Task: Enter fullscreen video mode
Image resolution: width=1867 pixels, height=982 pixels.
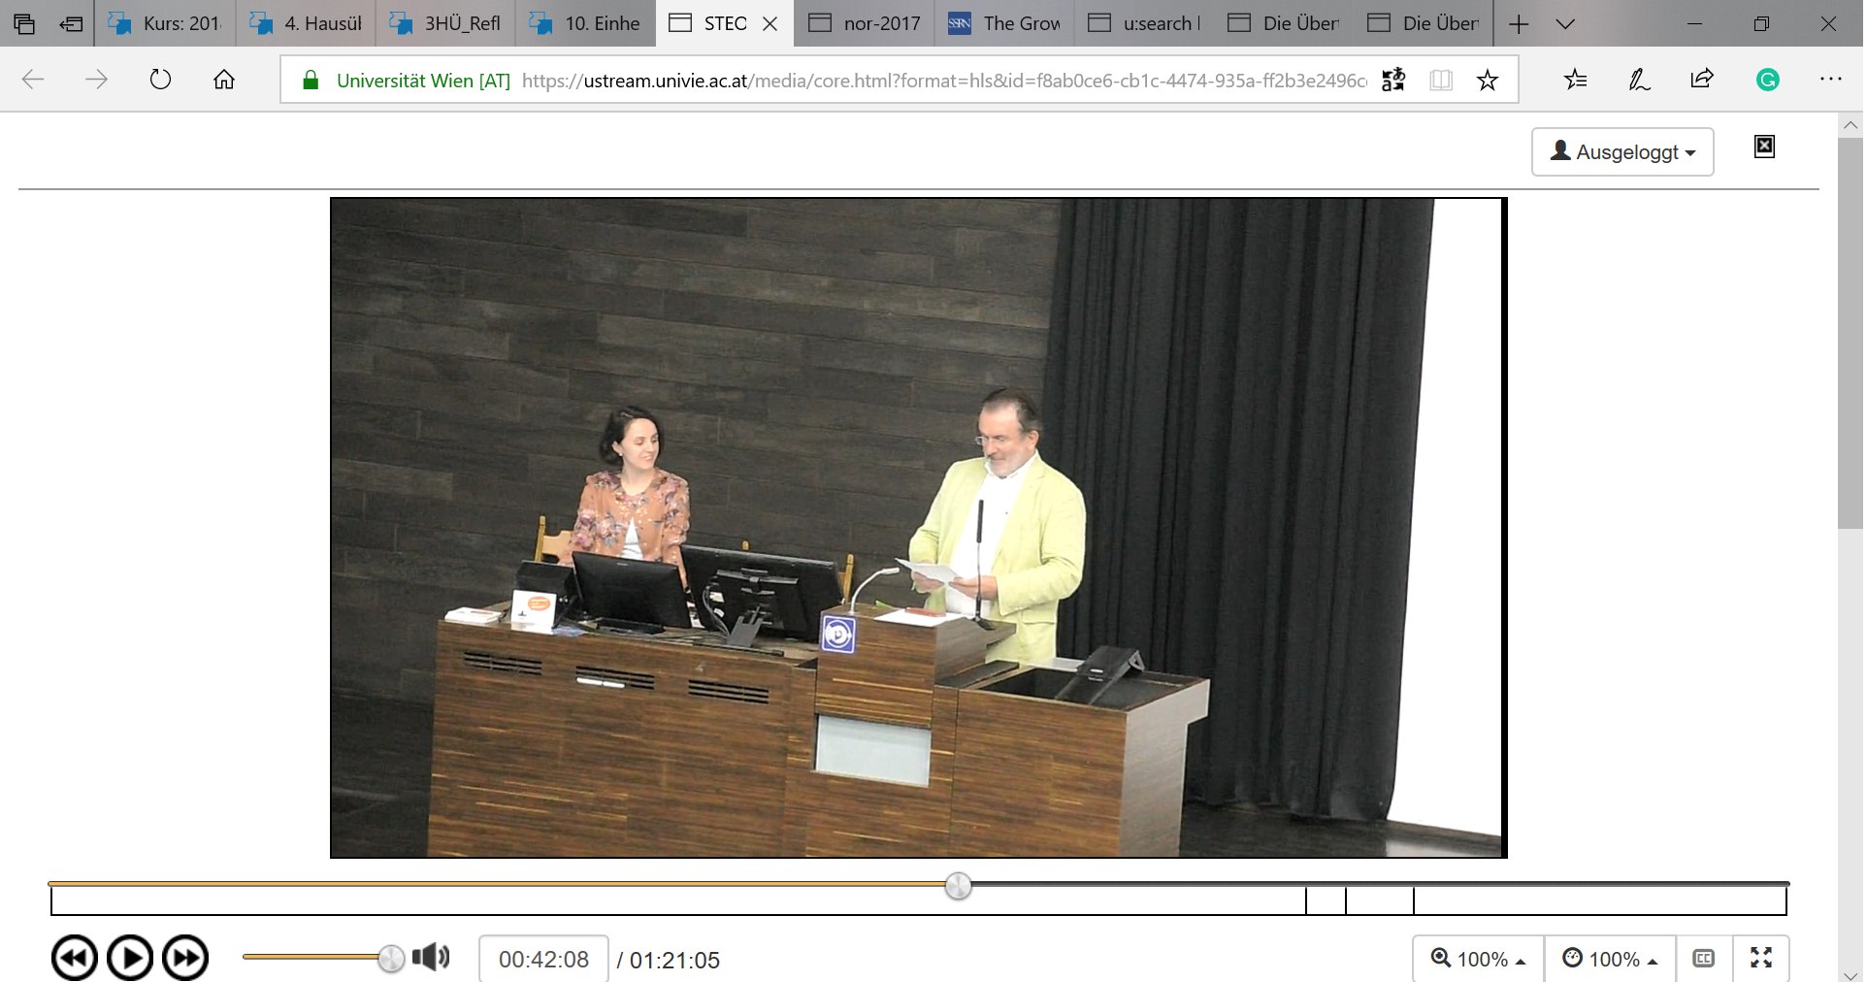Action: click(x=1761, y=959)
